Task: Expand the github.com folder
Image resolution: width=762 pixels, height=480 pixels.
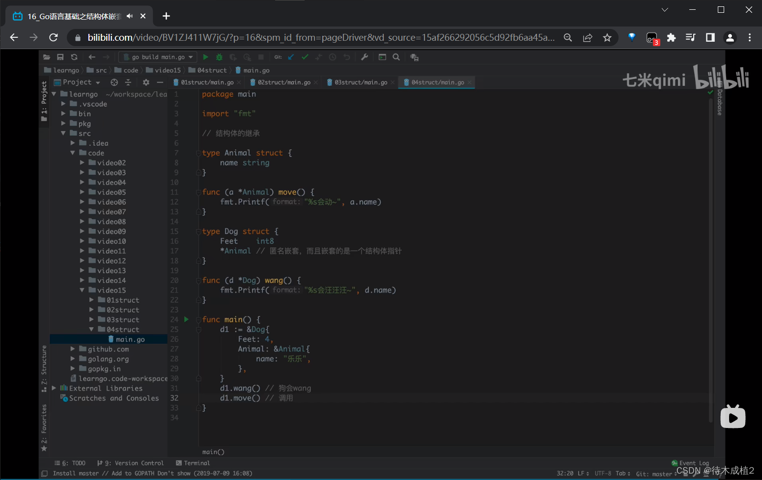Action: pos(73,349)
